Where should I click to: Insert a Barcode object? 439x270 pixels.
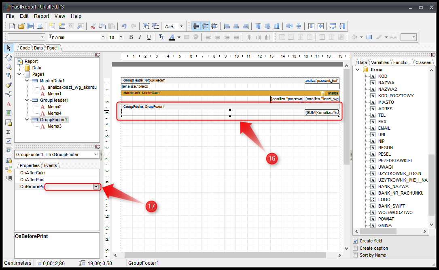[x=8, y=178]
